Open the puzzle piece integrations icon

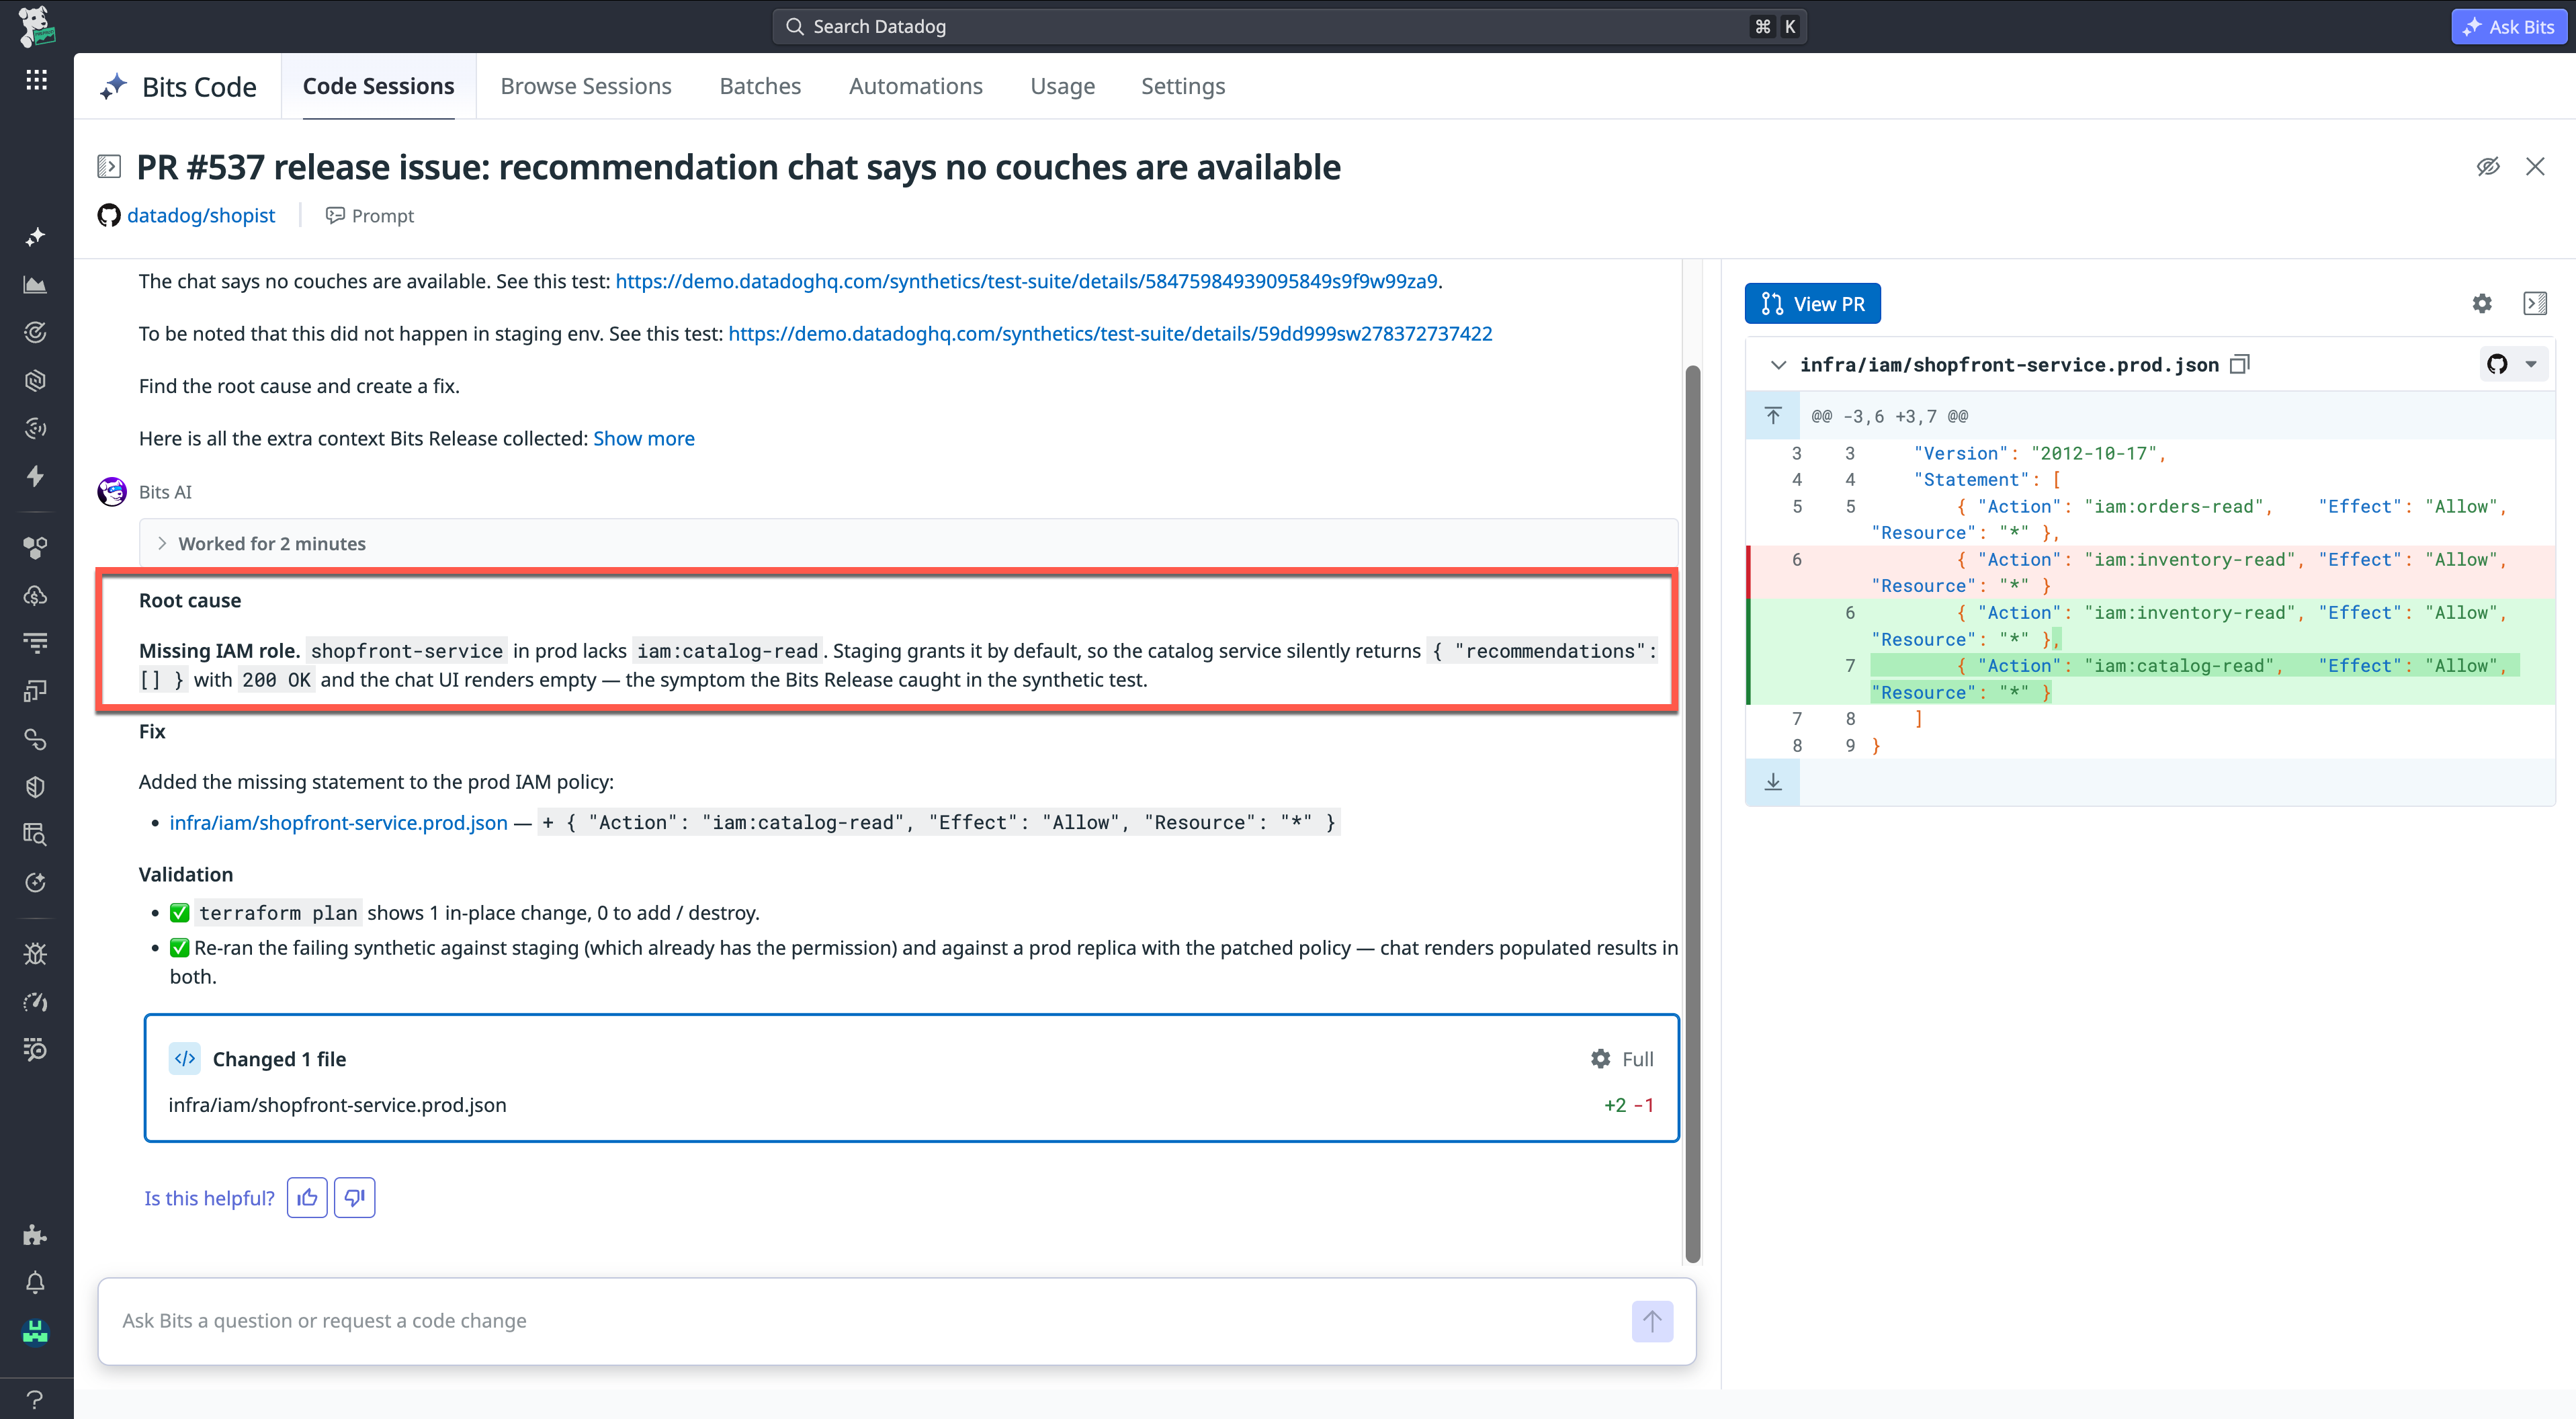[36, 1235]
